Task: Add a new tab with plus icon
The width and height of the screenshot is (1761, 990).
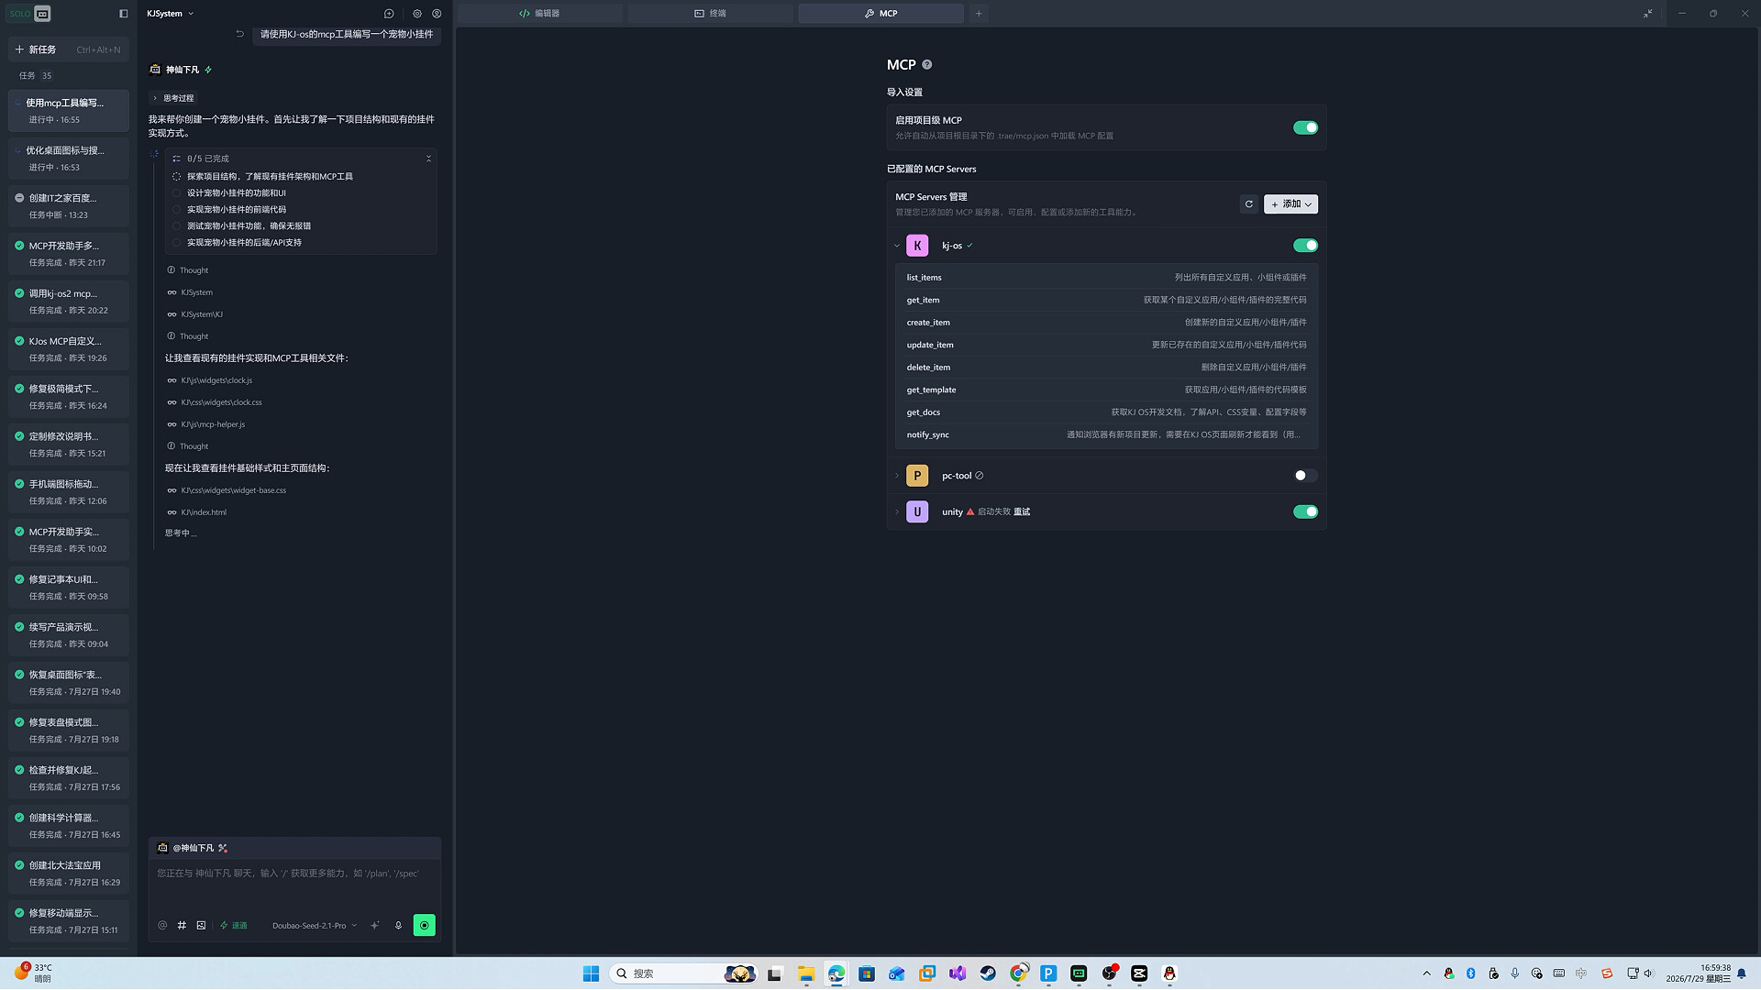Action: point(979,14)
